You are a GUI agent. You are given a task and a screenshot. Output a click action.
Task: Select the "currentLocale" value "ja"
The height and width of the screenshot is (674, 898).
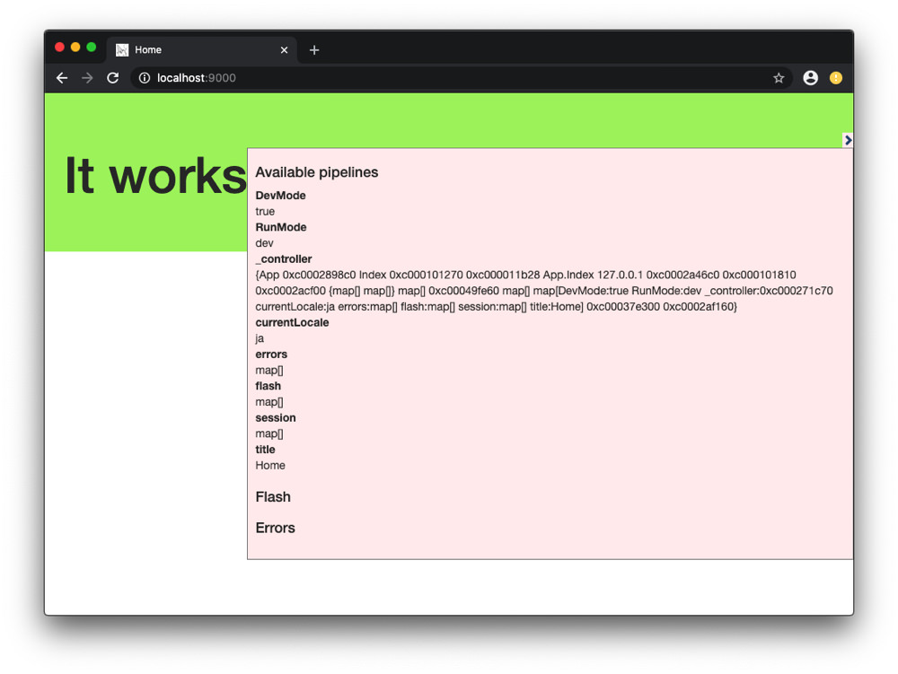click(x=259, y=338)
